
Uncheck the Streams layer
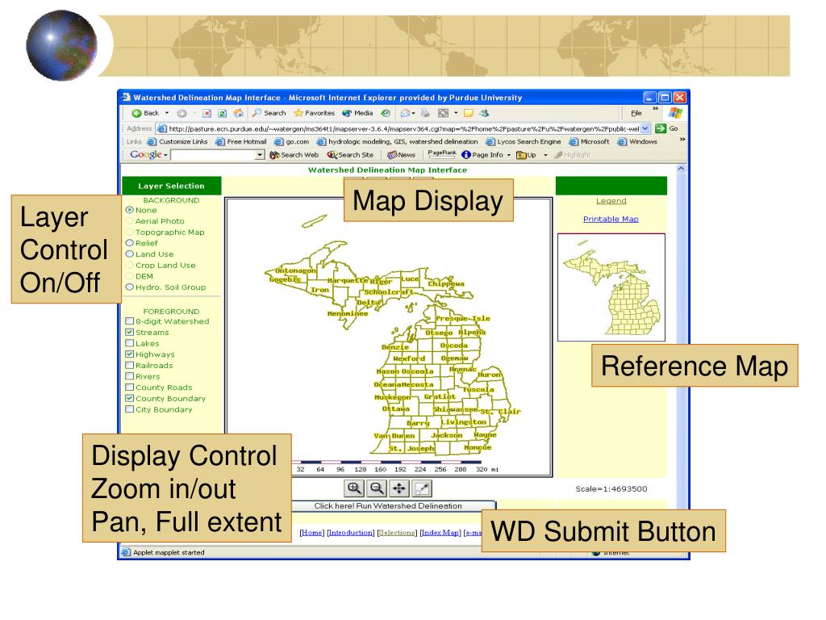click(x=130, y=332)
